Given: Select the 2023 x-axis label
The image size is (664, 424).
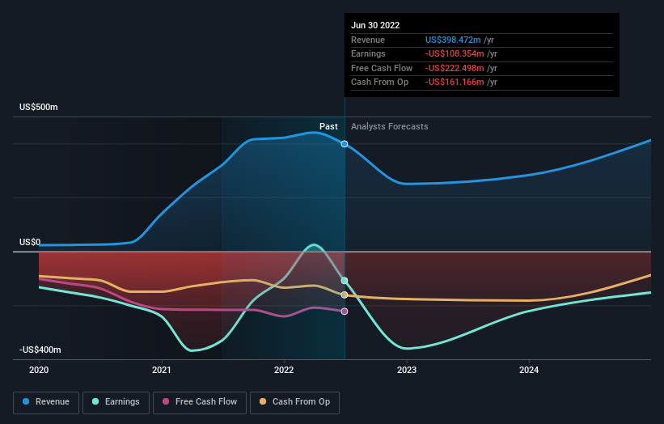Looking at the screenshot, I should pos(407,370).
